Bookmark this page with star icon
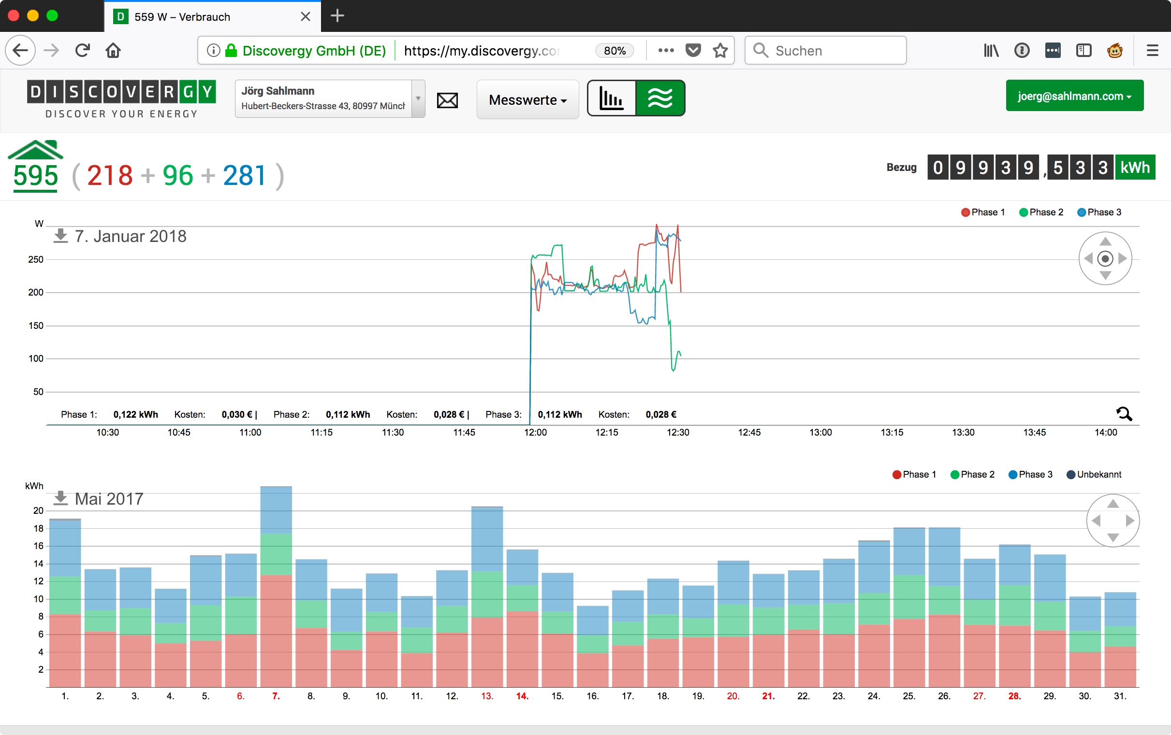Viewport: 1171px width, 735px height. click(x=720, y=50)
